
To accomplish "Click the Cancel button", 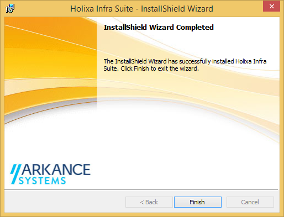I will click(x=250, y=202).
